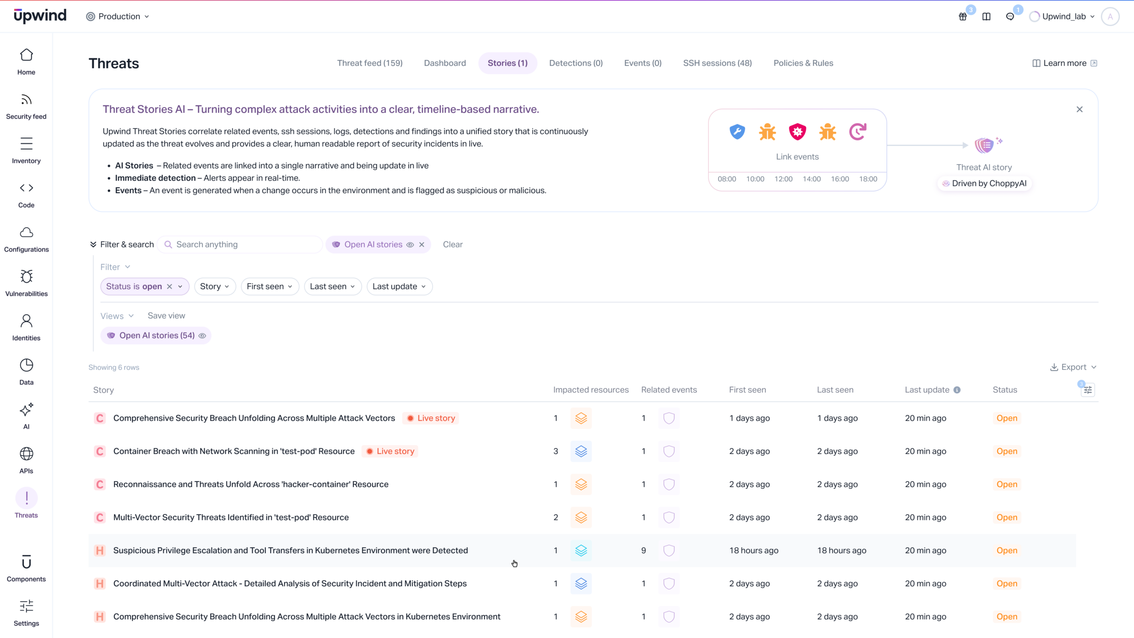Open the Vulnerabilities bug icon
This screenshot has width=1134, height=638.
click(x=26, y=277)
